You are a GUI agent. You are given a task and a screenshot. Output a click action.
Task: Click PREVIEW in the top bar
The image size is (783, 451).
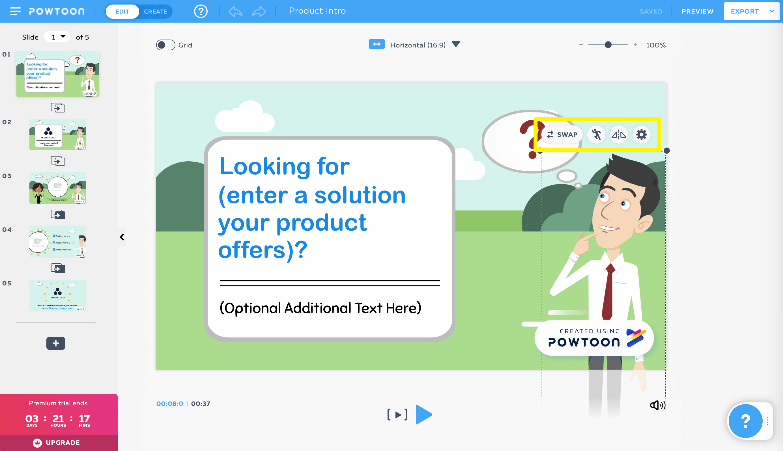pyautogui.click(x=697, y=11)
